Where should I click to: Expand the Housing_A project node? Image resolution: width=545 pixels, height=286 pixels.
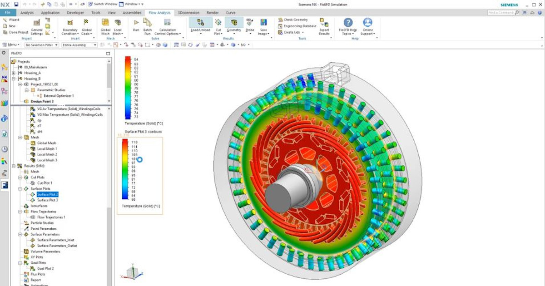(x=14, y=72)
